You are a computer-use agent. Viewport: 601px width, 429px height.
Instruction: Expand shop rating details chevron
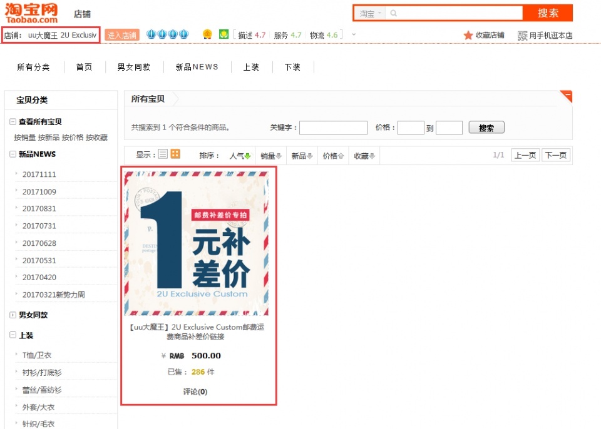(x=354, y=34)
